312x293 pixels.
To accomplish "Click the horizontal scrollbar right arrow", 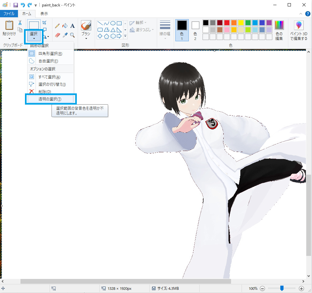I will tap(303, 281).
